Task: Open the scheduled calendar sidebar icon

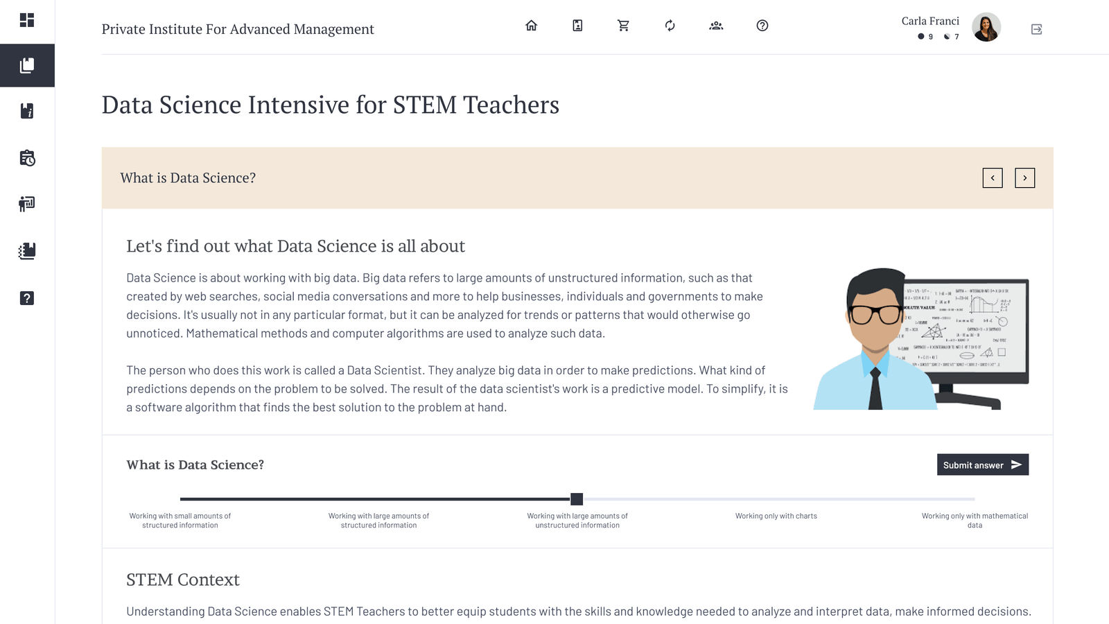Action: point(27,158)
